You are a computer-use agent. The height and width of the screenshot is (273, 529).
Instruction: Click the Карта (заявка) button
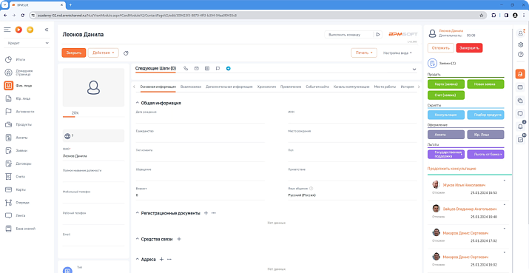(x=446, y=84)
